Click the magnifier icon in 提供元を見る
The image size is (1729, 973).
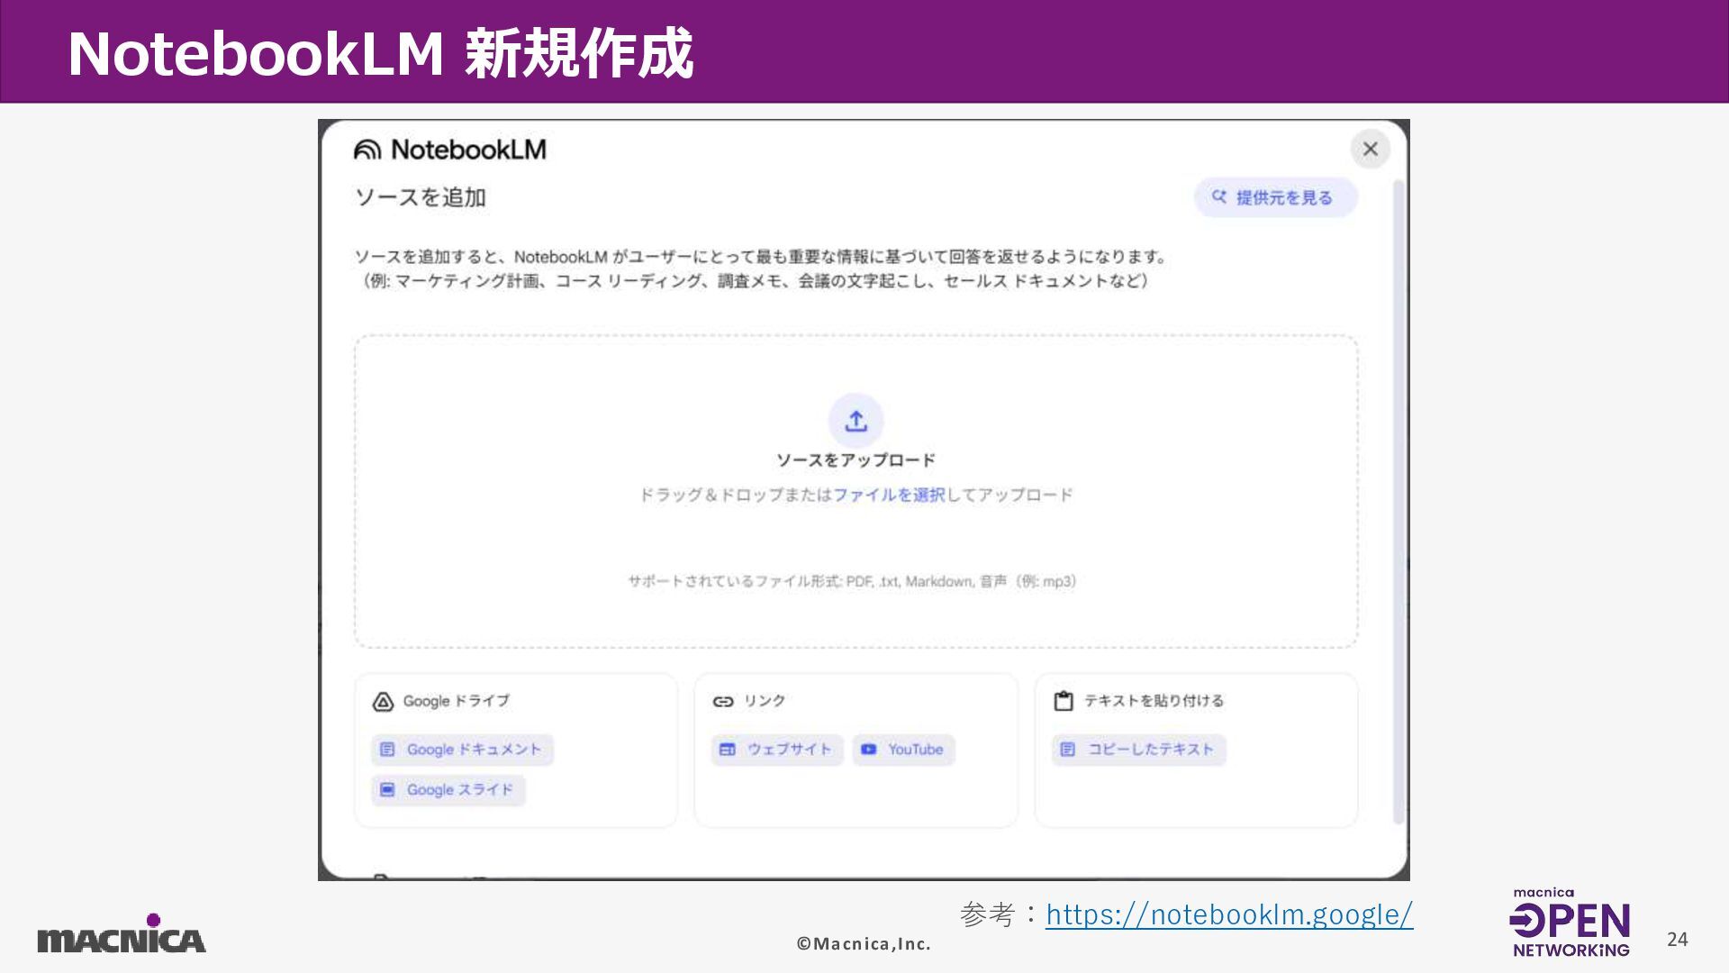[1219, 196]
